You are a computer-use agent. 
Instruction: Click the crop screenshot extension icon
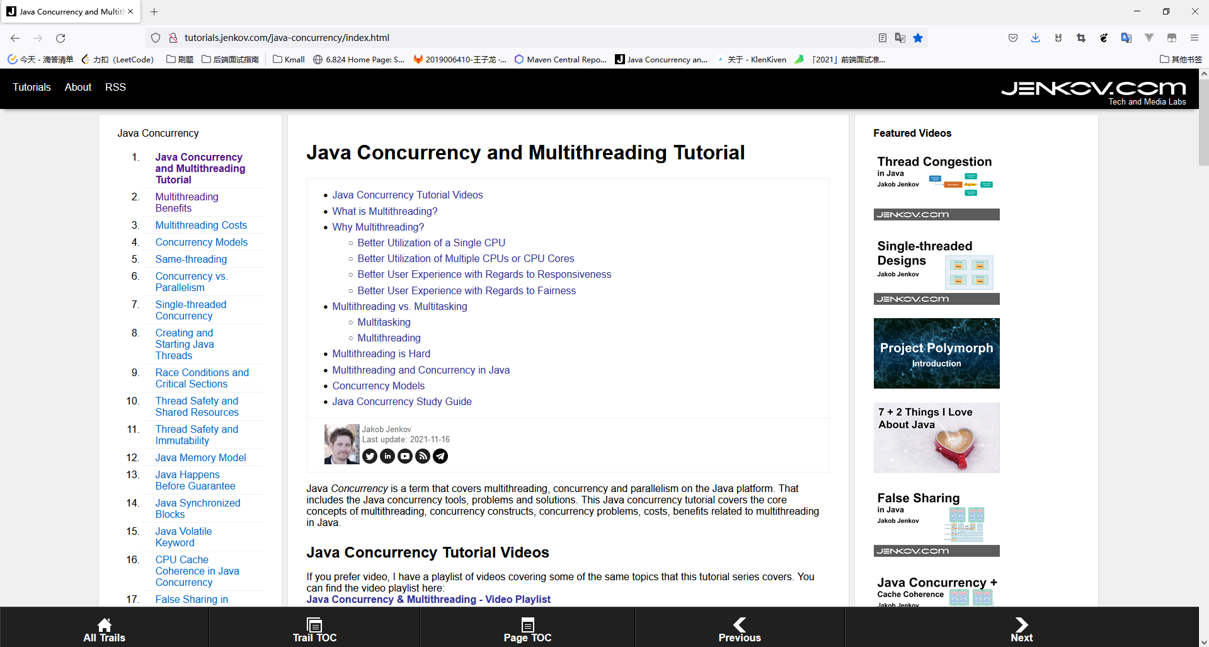[1080, 38]
